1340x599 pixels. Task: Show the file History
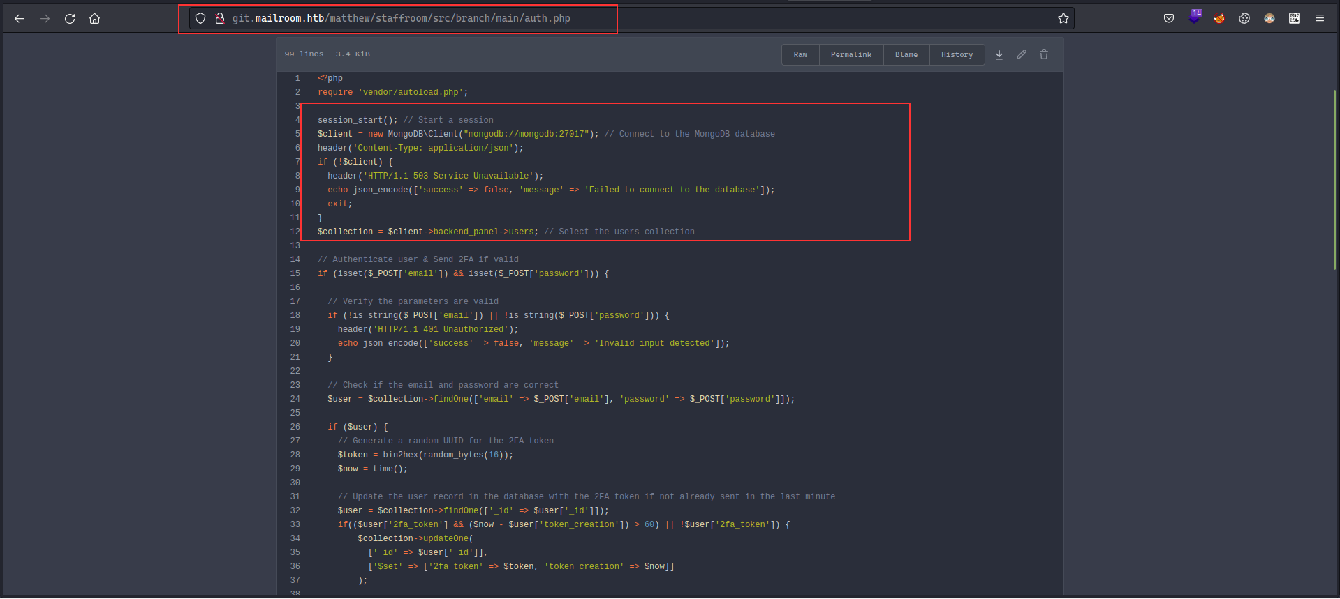957,54
